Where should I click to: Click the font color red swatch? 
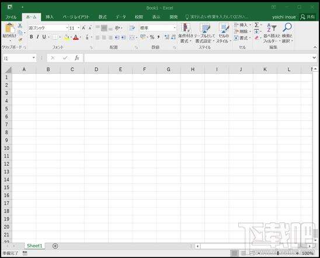76,37
